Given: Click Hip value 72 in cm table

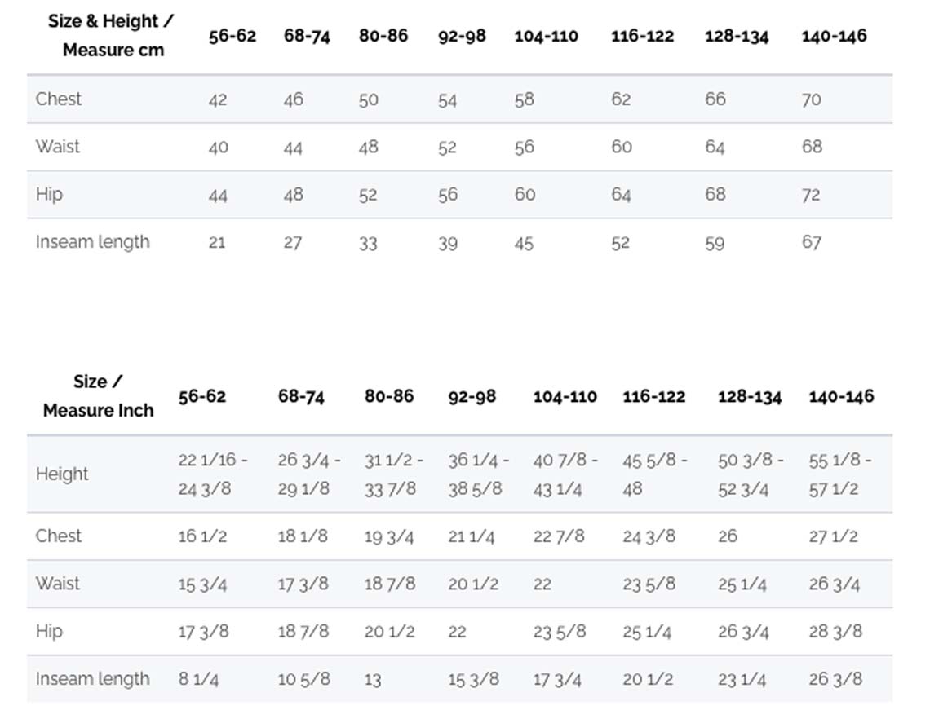Looking at the screenshot, I should pyautogui.click(x=811, y=194).
